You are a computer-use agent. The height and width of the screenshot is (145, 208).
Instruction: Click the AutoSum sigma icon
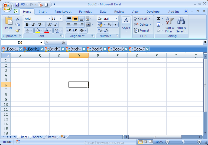point(158,19)
